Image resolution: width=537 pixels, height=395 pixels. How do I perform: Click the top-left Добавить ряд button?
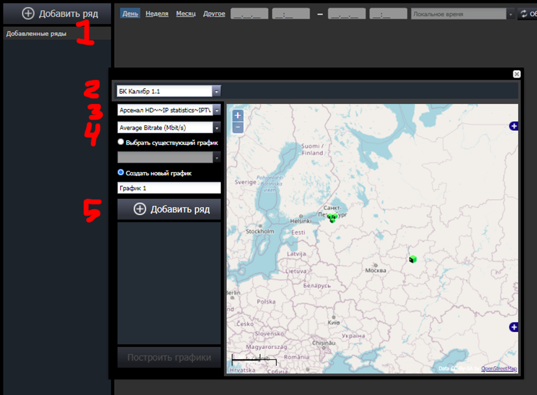pyautogui.click(x=57, y=14)
